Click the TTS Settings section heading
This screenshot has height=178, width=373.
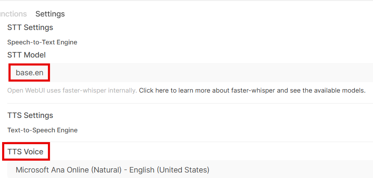[30, 115]
